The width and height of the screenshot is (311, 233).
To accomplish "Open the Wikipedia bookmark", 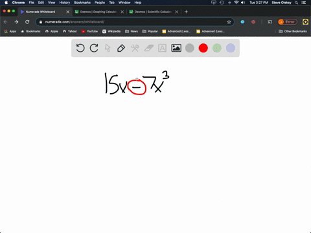I will [111, 31].
